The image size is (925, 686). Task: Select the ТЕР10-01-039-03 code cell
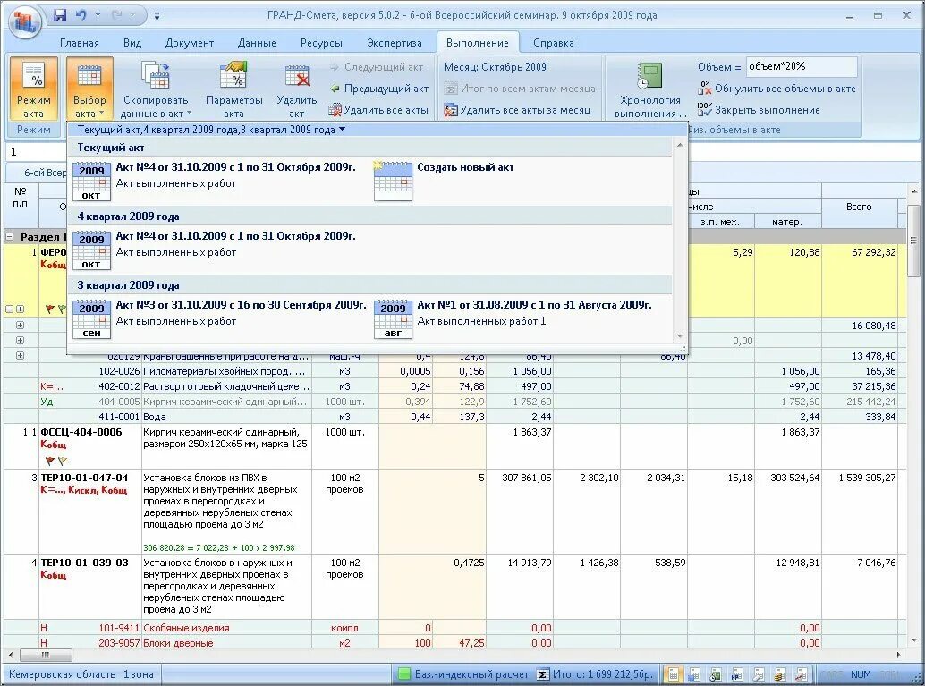[x=90, y=587]
